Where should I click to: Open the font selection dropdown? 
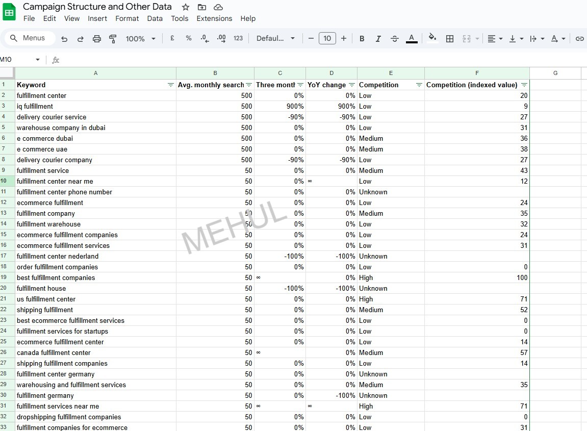tap(275, 38)
